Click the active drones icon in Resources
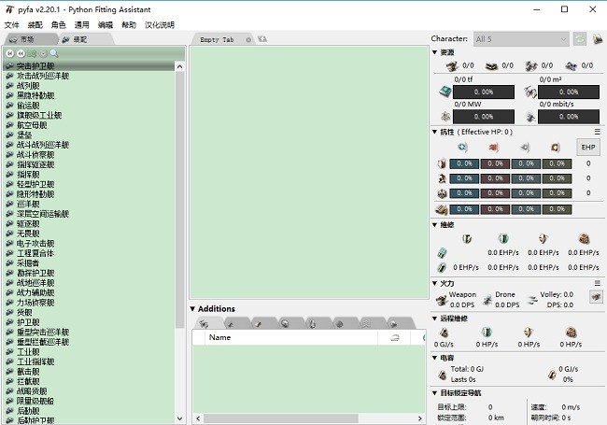Image resolution: width=607 pixels, height=425 pixels. [x=531, y=65]
